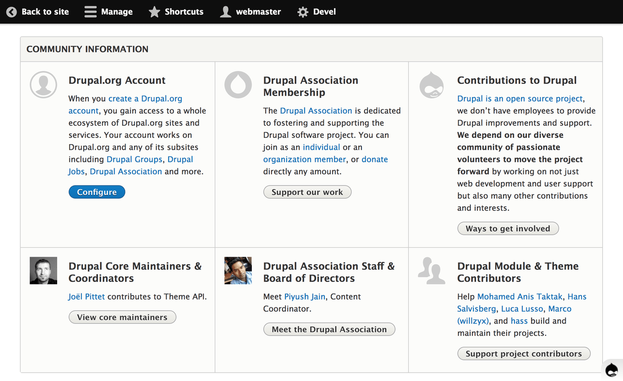Screen dimensions: 623x381
Task: Click the Shortcuts star icon
Action: (x=154, y=11)
